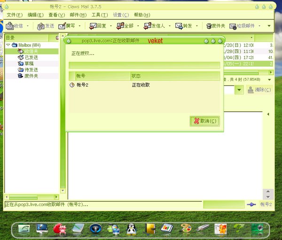
Task: Open the 工具(T) menu
Action: pyautogui.click(x=100, y=15)
